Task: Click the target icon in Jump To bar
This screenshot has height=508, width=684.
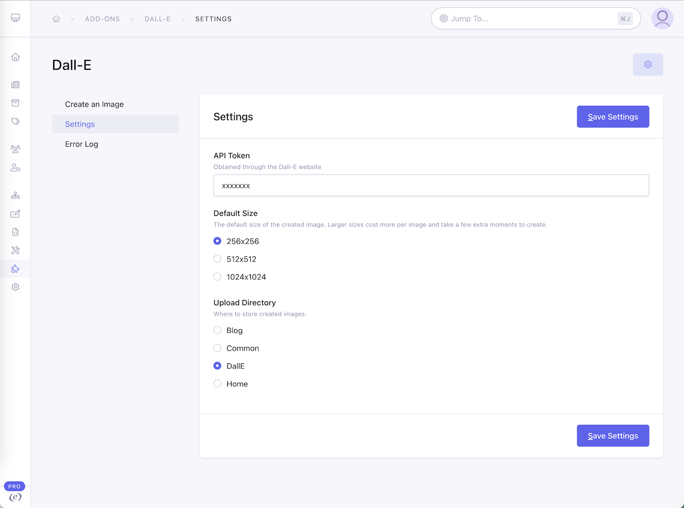Action: [x=444, y=18]
